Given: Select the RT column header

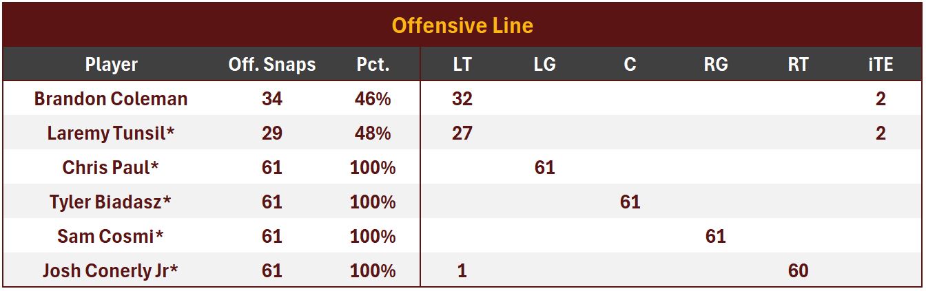Looking at the screenshot, I should [x=798, y=65].
